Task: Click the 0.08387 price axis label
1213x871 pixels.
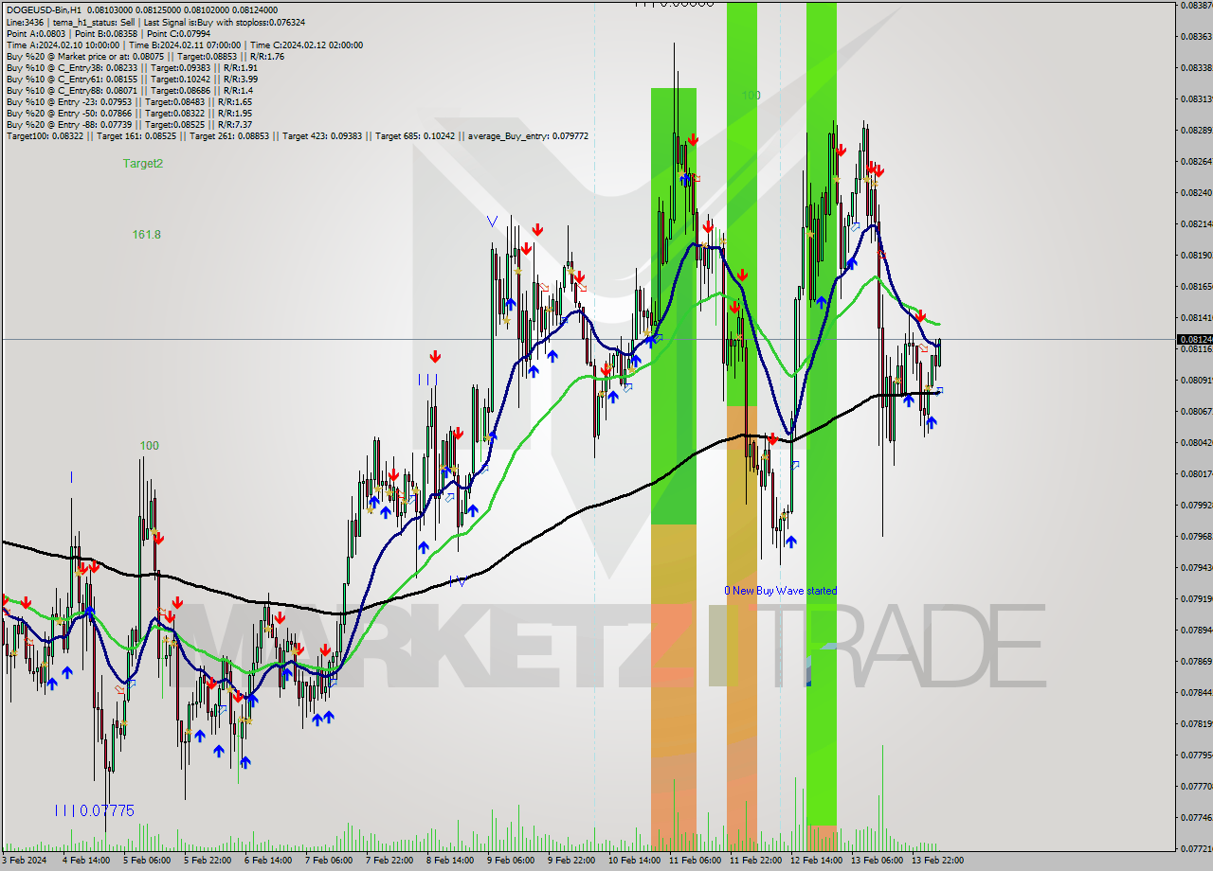Action: 1195,5
